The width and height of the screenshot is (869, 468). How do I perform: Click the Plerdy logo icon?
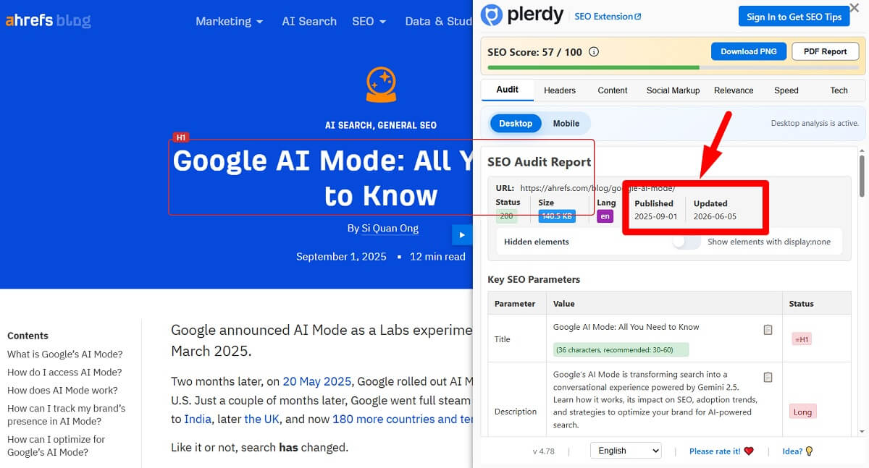coord(492,14)
